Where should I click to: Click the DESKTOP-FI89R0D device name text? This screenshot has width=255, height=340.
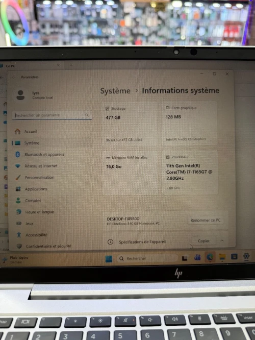click(x=123, y=218)
